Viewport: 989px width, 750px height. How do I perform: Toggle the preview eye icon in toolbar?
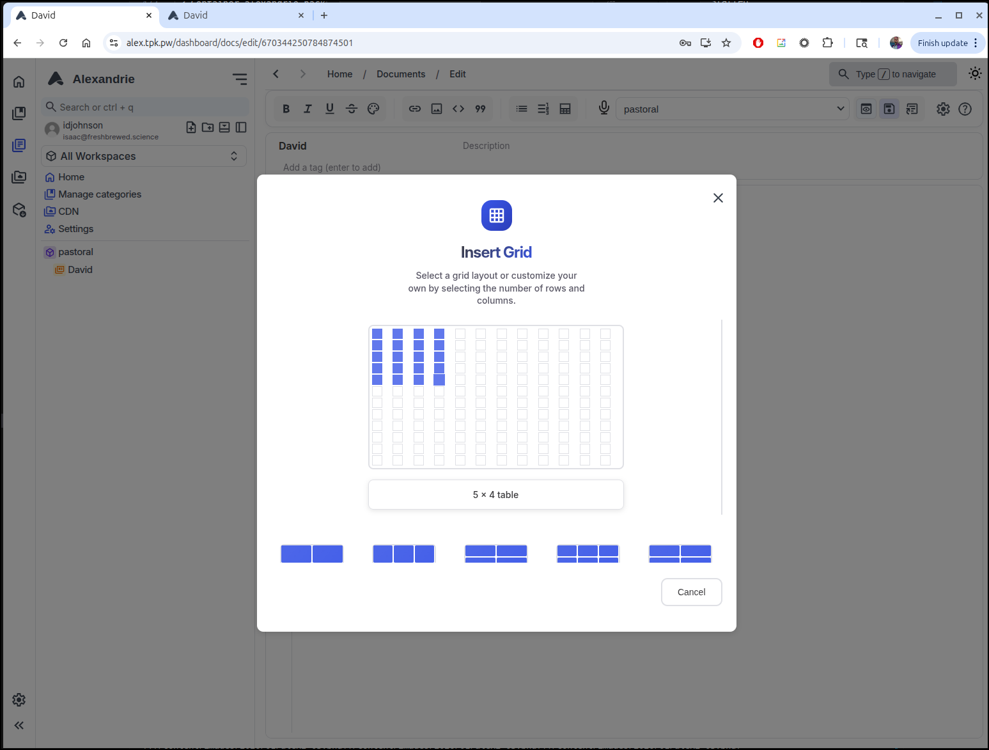pyautogui.click(x=866, y=109)
